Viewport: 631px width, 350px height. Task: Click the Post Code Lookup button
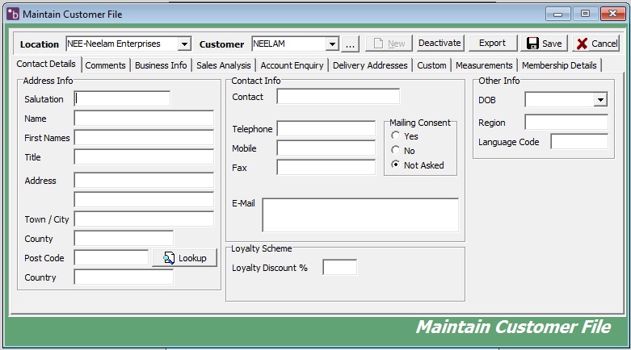[184, 258]
